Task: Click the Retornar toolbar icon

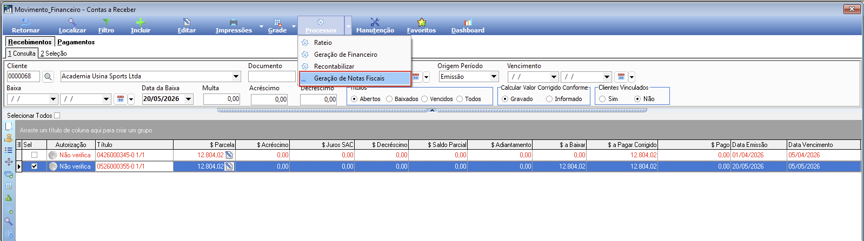Action: 25,25
